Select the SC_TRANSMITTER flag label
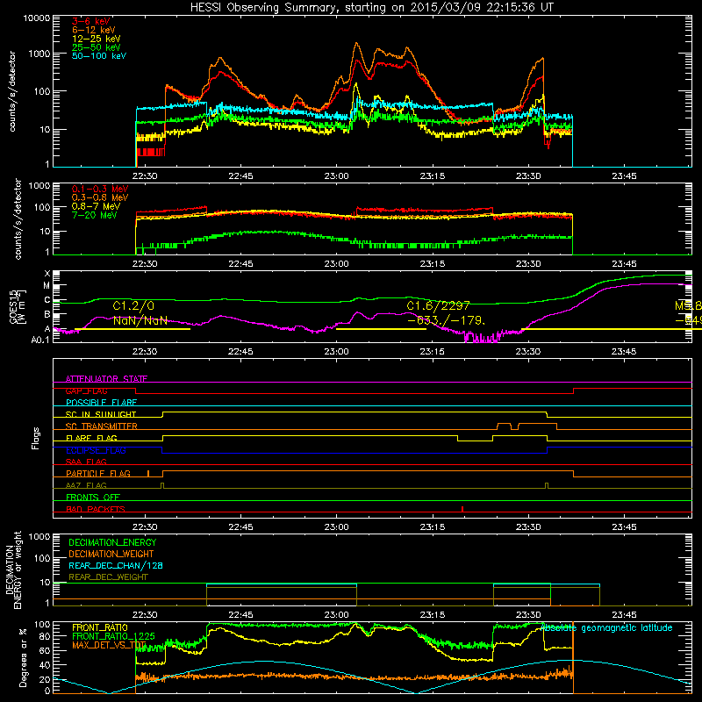 coord(101,426)
